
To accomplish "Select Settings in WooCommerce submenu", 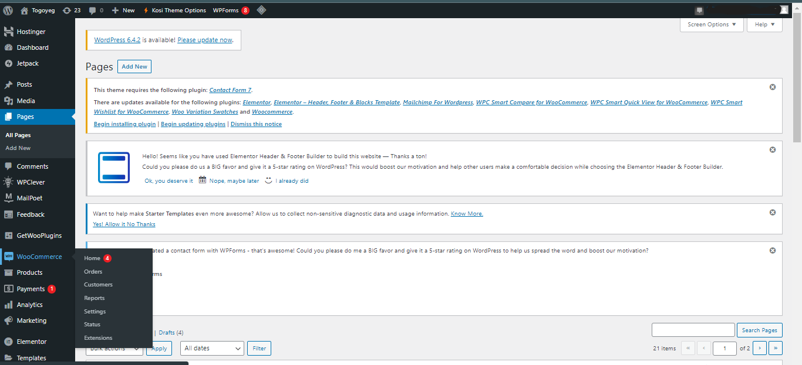I will (x=95, y=311).
